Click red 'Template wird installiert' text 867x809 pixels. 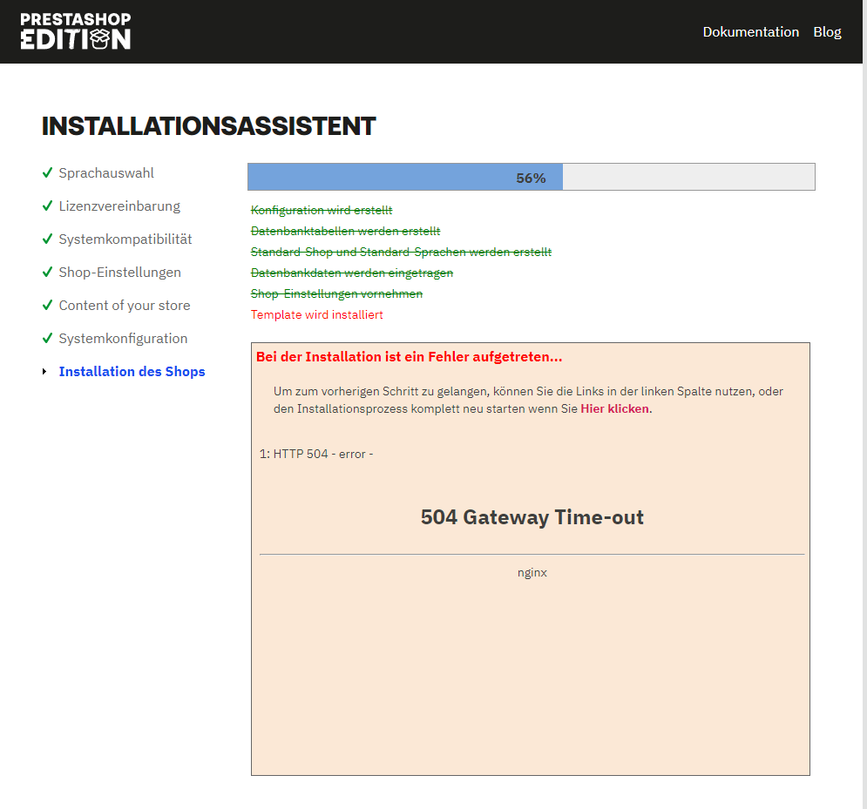point(317,315)
